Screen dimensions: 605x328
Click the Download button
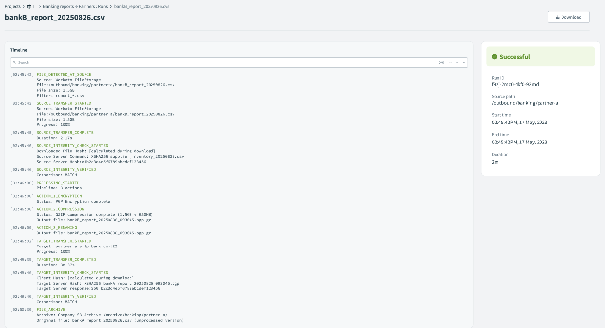tap(568, 17)
